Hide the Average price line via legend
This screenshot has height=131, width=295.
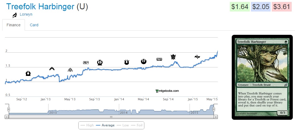pos(105,125)
